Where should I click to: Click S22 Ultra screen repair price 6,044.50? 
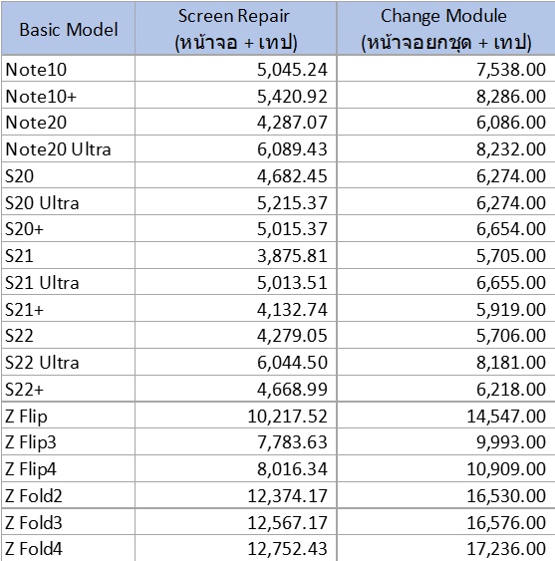pos(236,362)
